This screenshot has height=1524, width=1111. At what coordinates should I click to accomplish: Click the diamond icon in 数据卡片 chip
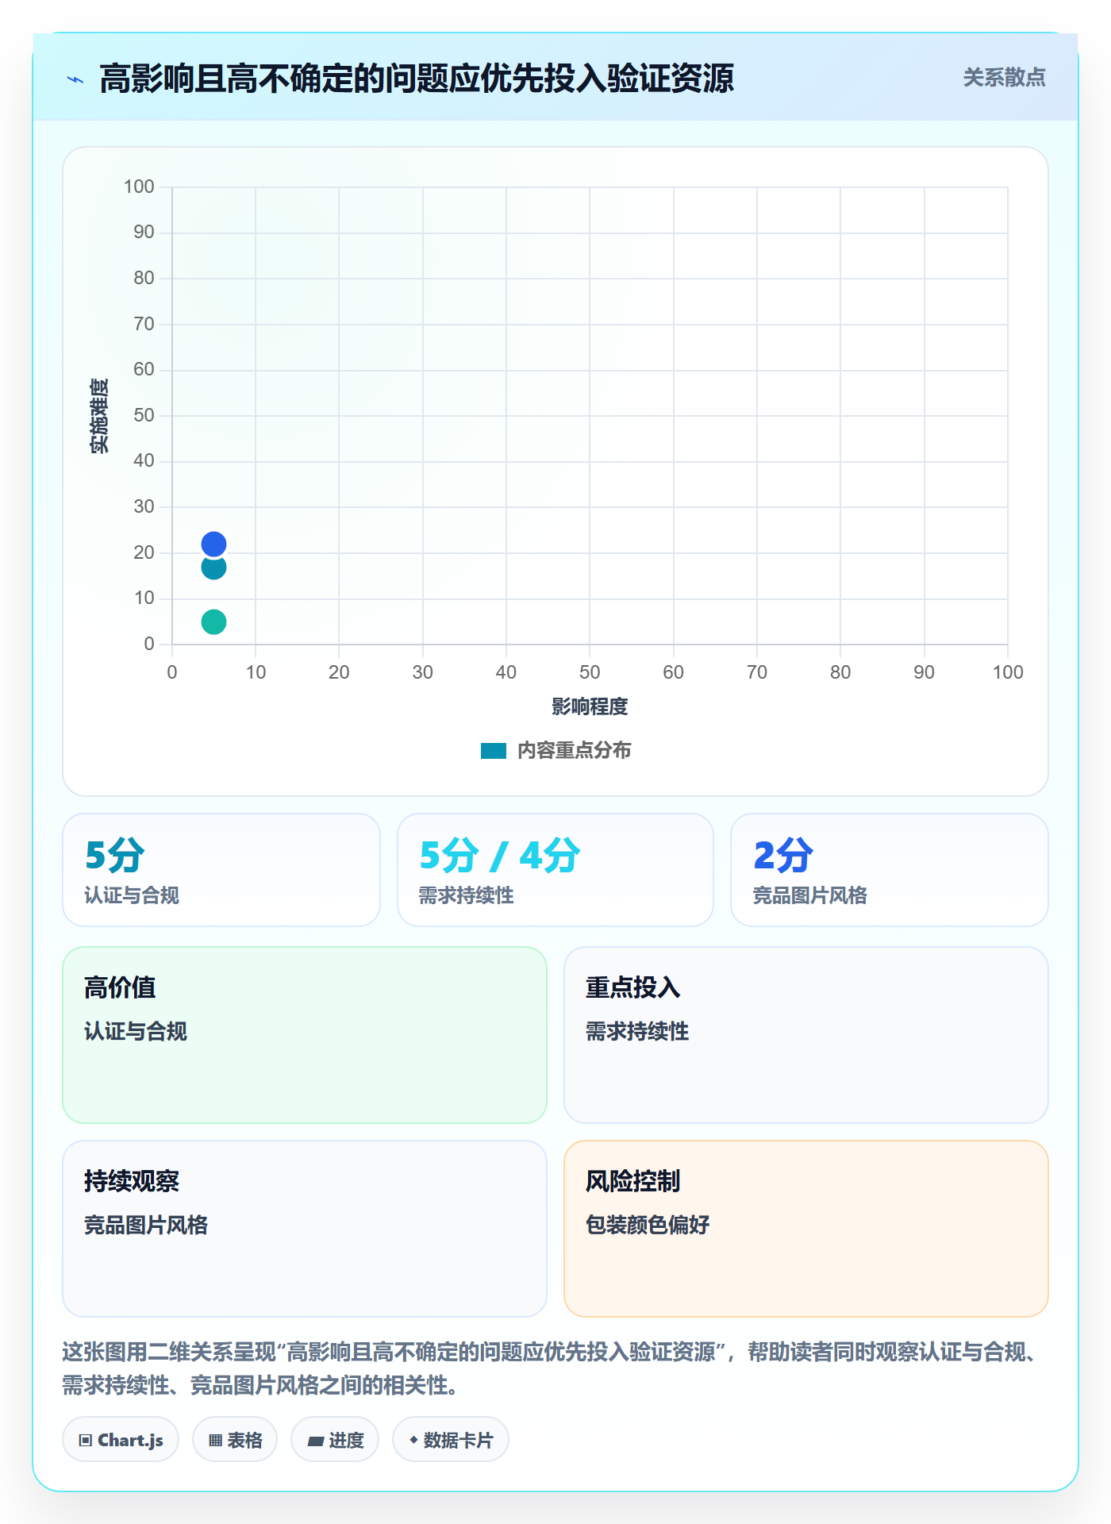coord(413,1440)
